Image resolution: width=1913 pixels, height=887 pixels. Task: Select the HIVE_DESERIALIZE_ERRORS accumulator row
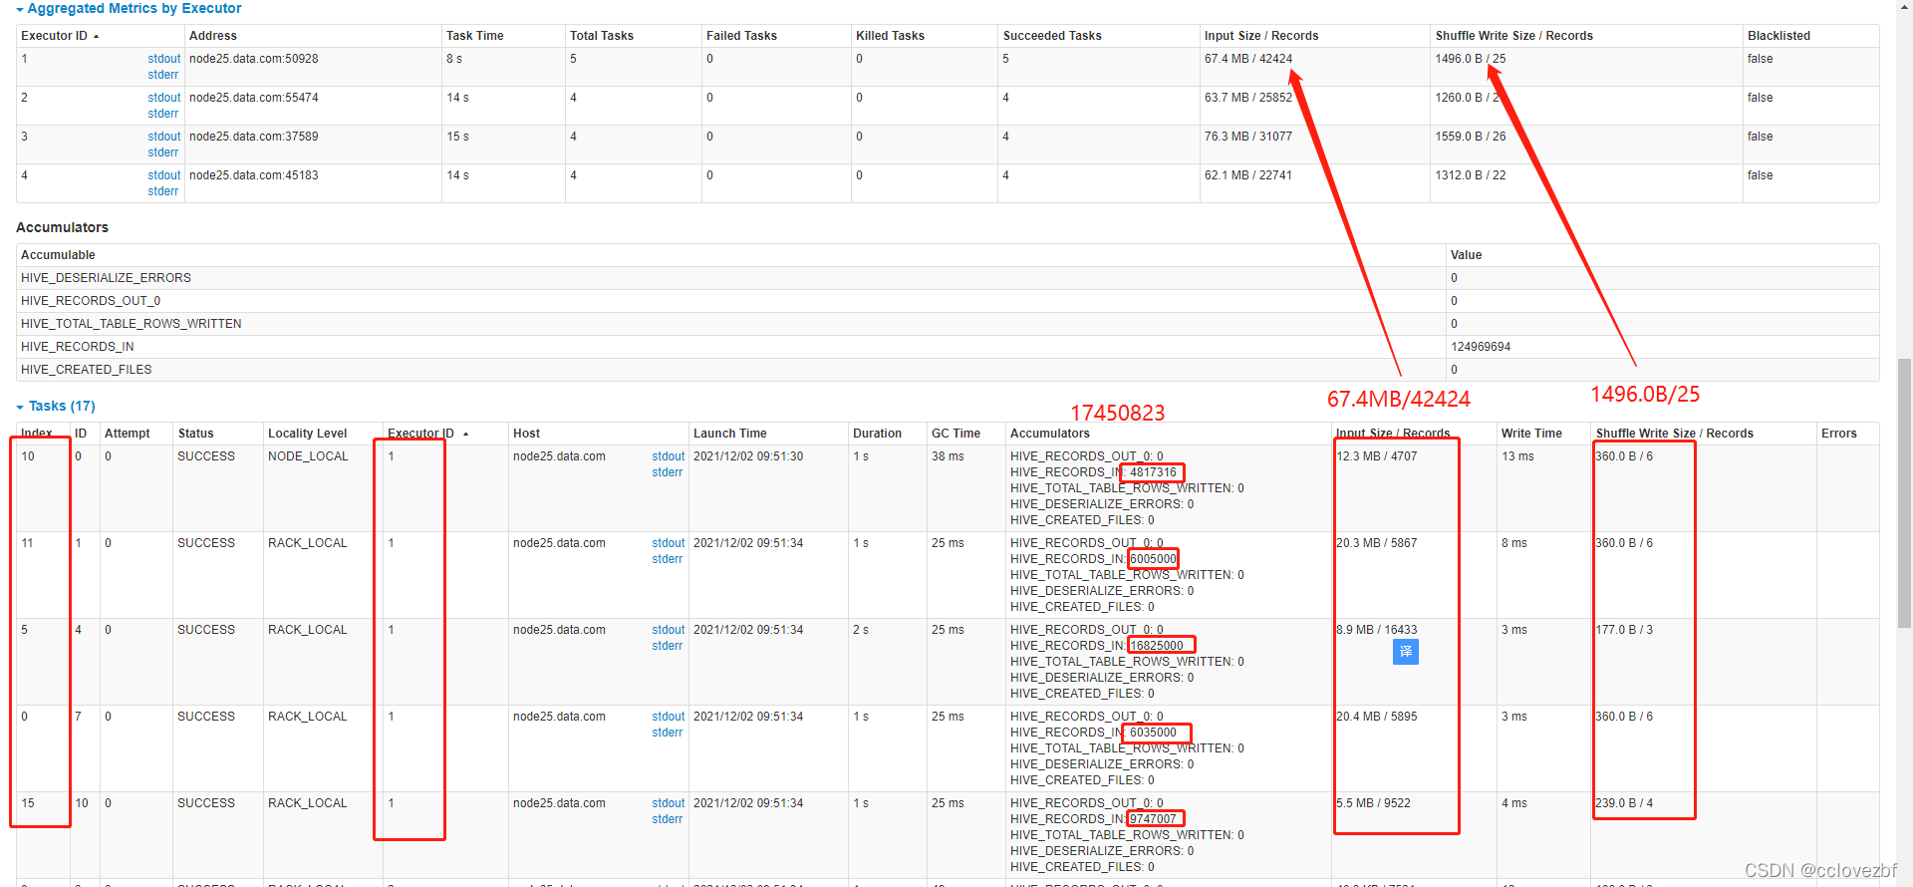948,278
